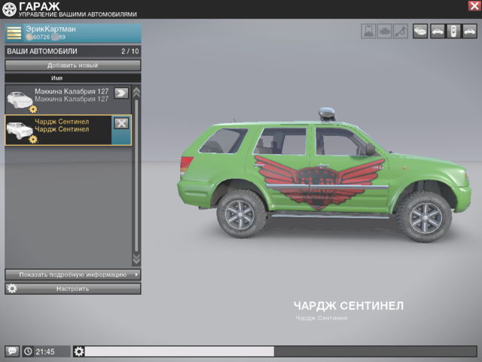The image size is (482, 362).
Task: Open the chat bubble icon at bottom left
Action: tap(12, 351)
